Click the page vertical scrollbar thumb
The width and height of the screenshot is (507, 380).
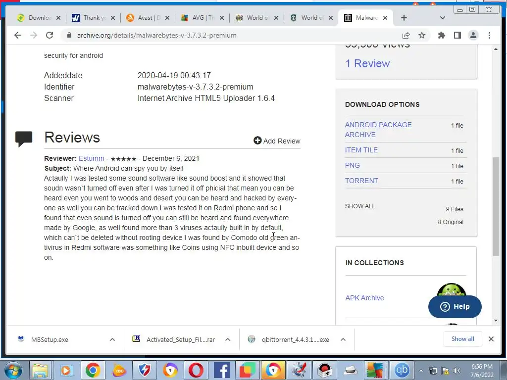pyautogui.click(x=496, y=207)
